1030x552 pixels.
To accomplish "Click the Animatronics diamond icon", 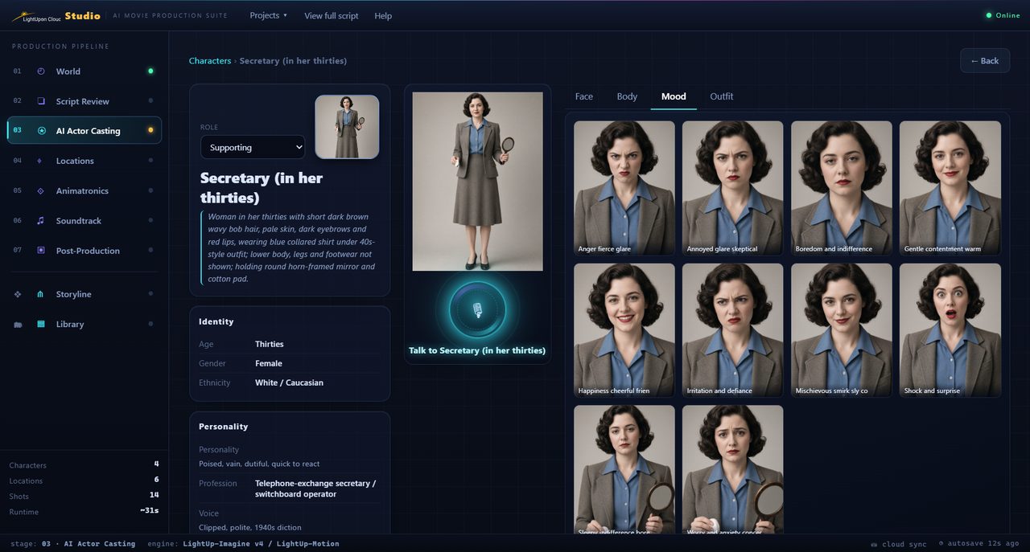I will pos(41,191).
